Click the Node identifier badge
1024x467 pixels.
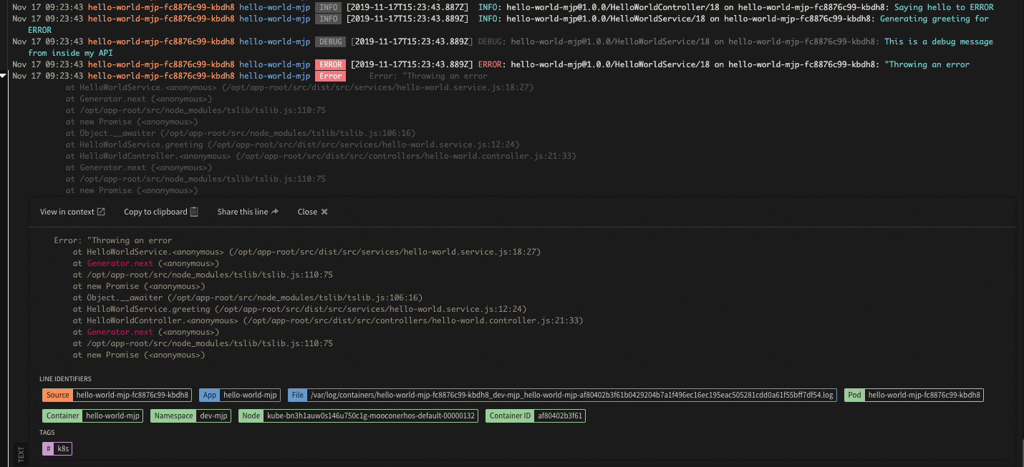(x=251, y=416)
